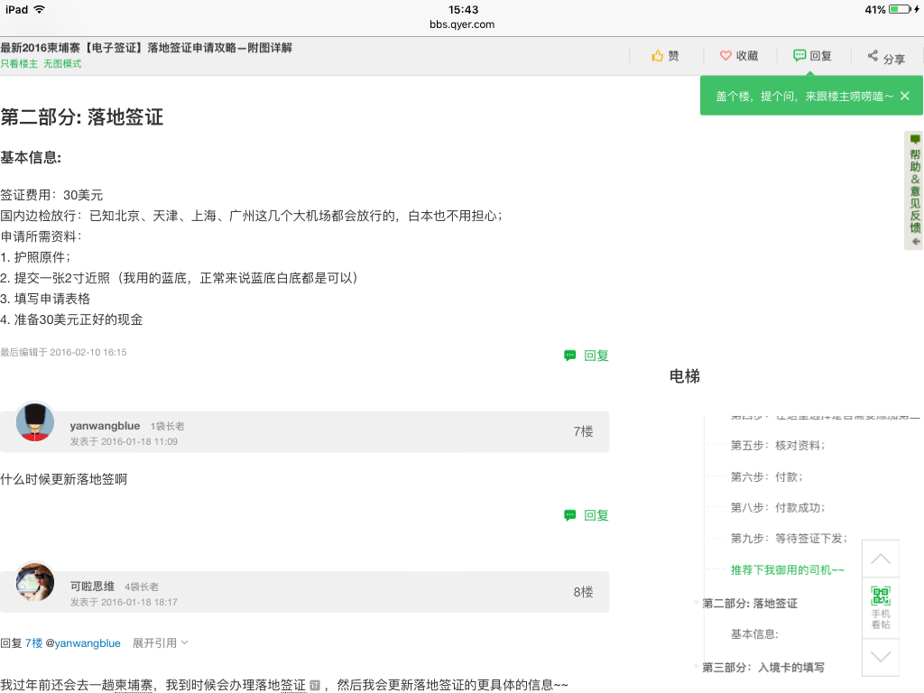The height and width of the screenshot is (693, 924).
Task: Toggle 无图模式 no-image mode
Action: (x=62, y=64)
